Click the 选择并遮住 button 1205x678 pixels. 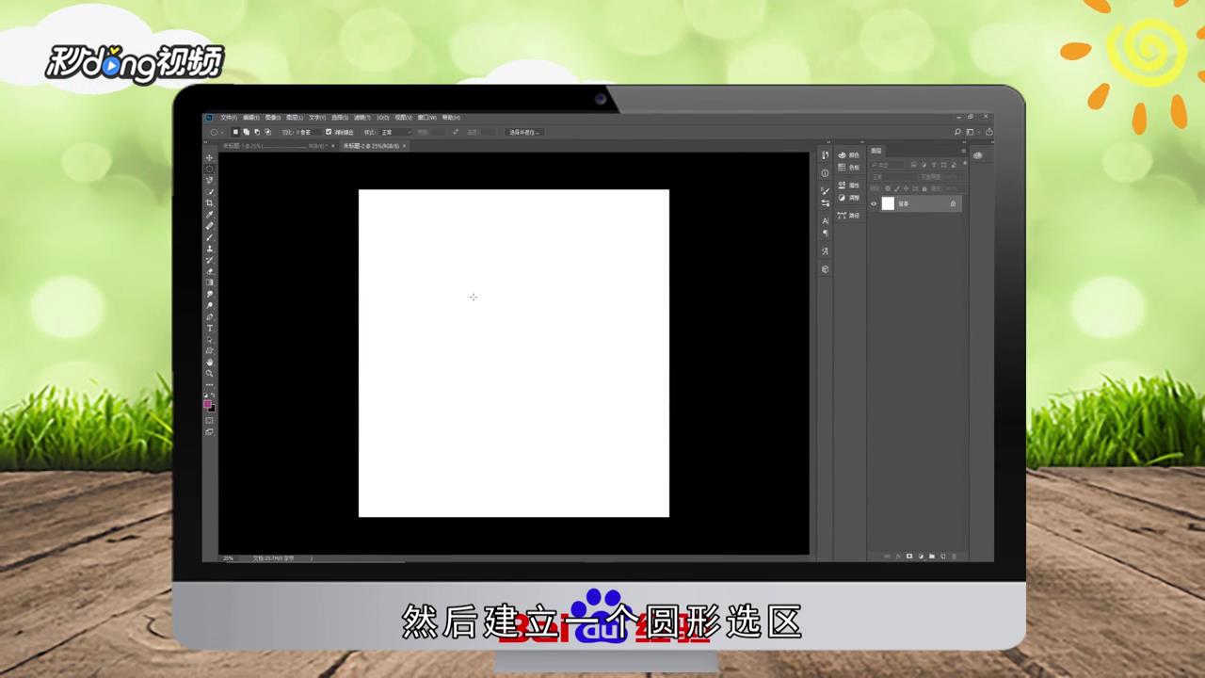coord(523,132)
